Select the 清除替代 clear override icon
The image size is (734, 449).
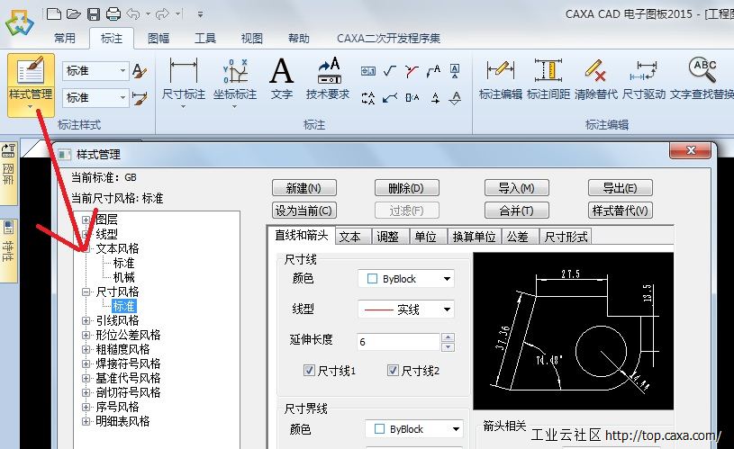(594, 77)
